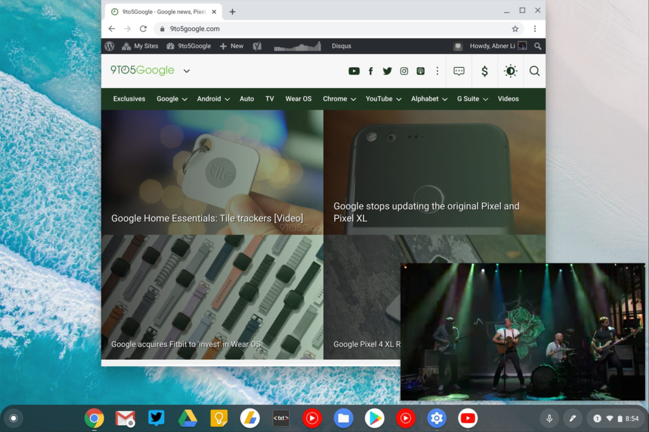The height and width of the screenshot is (432, 649).
Task: Open Twitter app from the shelf
Action: (157, 418)
